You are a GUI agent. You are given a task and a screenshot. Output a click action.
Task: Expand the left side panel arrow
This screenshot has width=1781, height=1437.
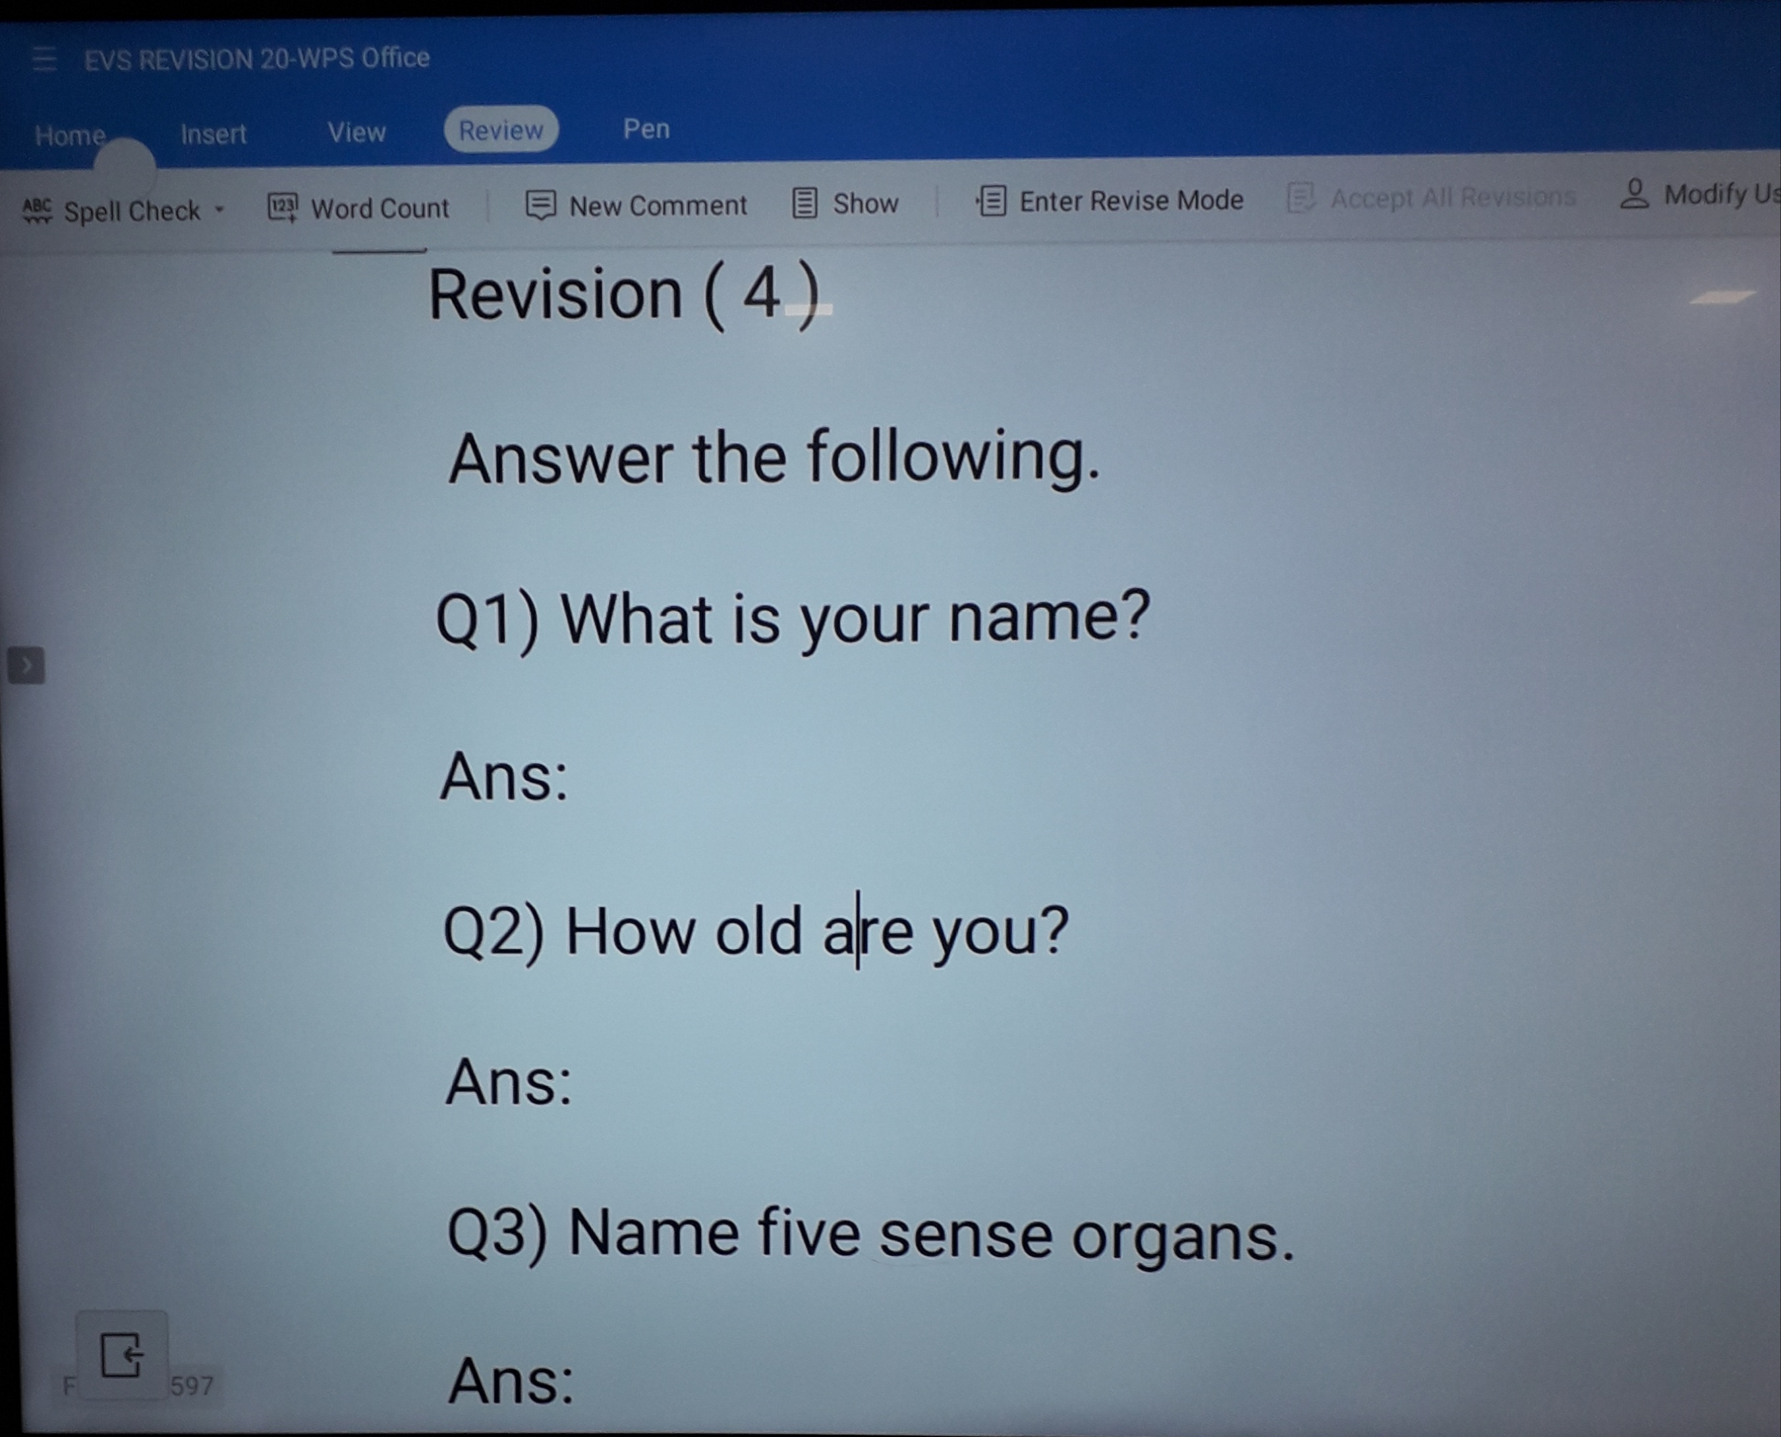tap(26, 666)
